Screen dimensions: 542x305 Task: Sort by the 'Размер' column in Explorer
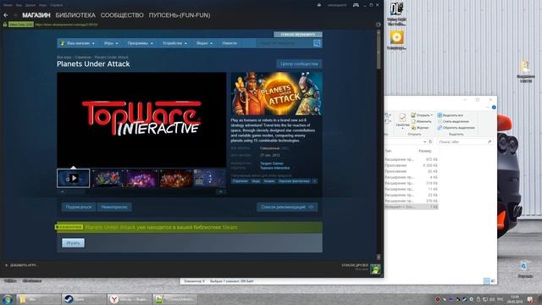point(425,151)
